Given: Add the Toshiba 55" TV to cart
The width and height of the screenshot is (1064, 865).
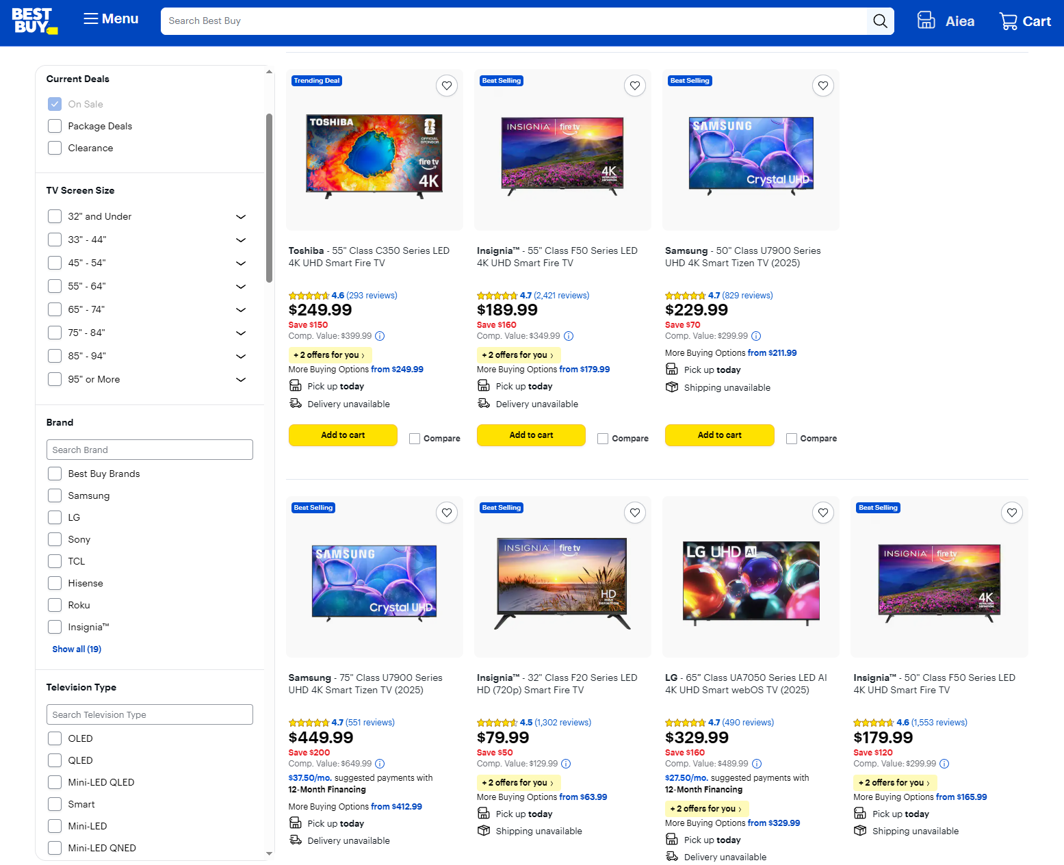Looking at the screenshot, I should 343,435.
